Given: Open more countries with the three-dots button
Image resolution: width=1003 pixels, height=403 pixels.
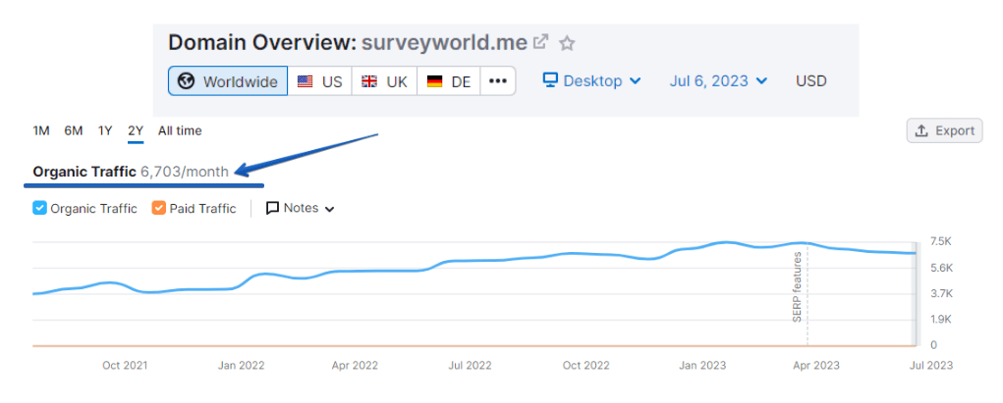Looking at the screenshot, I should click(498, 81).
